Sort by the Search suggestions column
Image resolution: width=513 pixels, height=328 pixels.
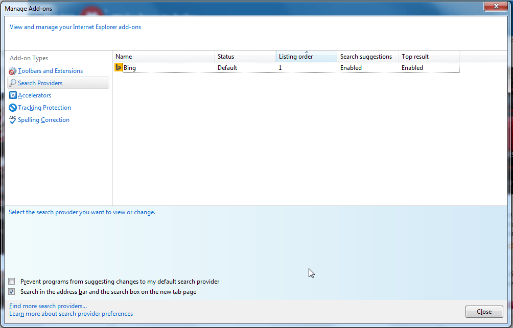[x=367, y=57]
